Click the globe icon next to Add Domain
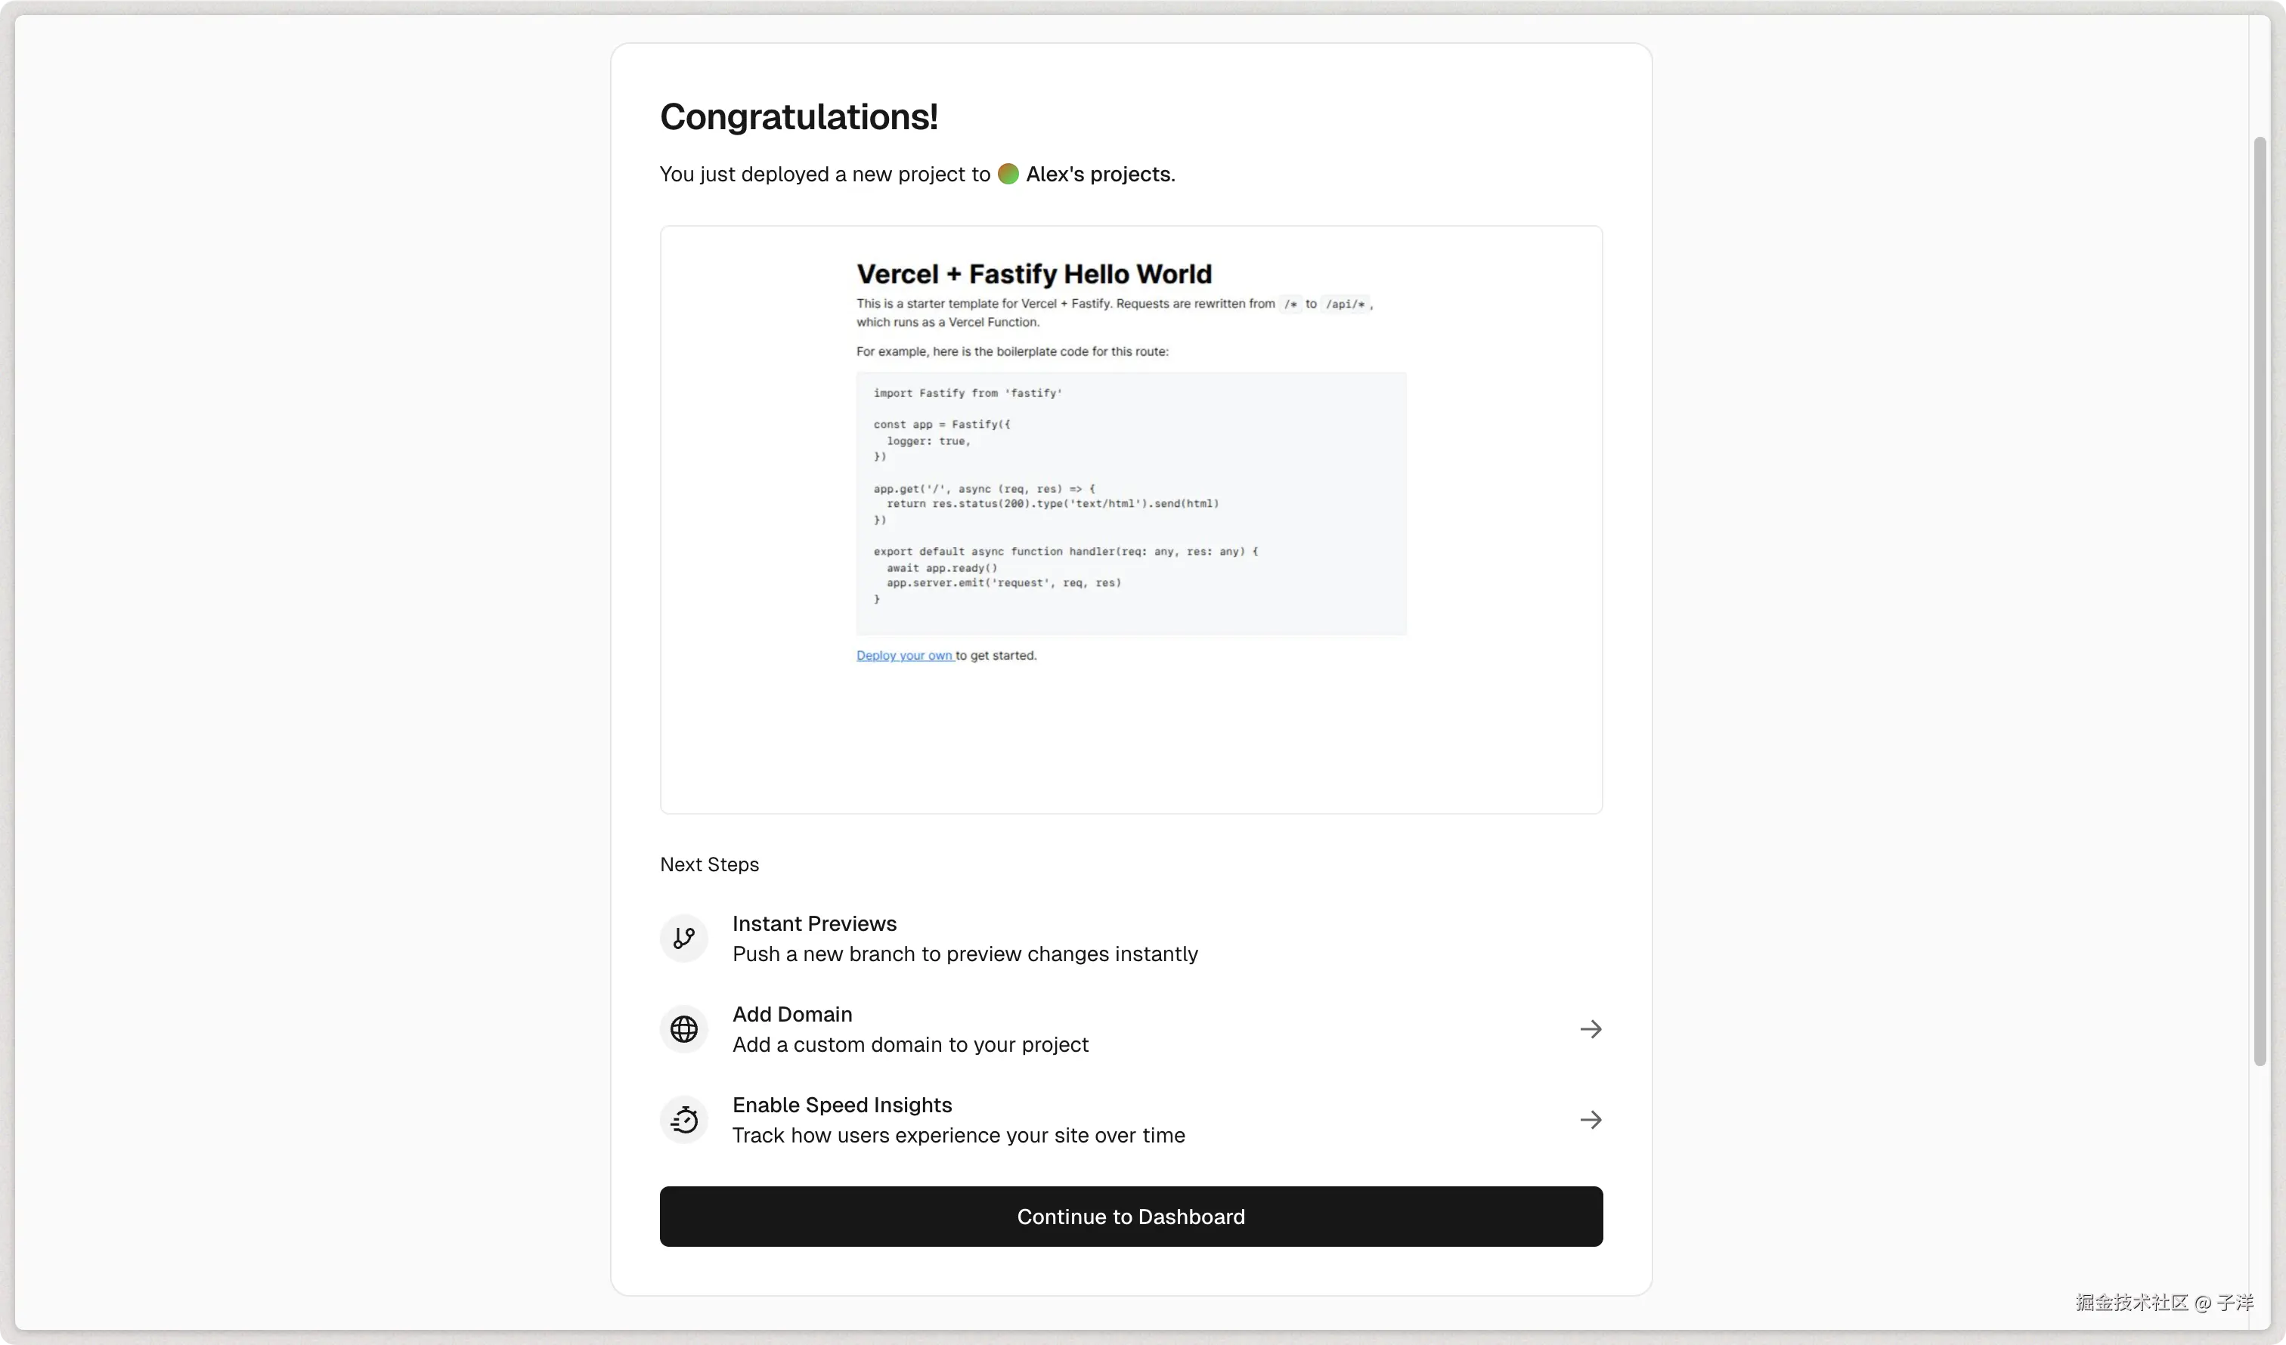 [684, 1028]
